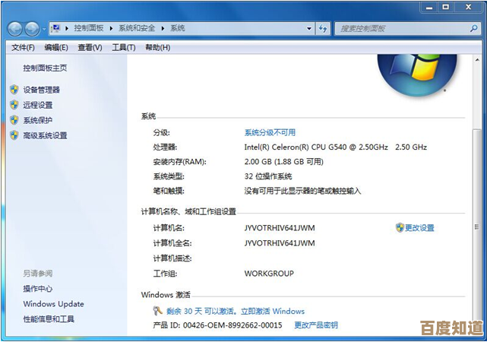
Task: Go to 控制面板主页 in the sidebar
Action: point(45,68)
